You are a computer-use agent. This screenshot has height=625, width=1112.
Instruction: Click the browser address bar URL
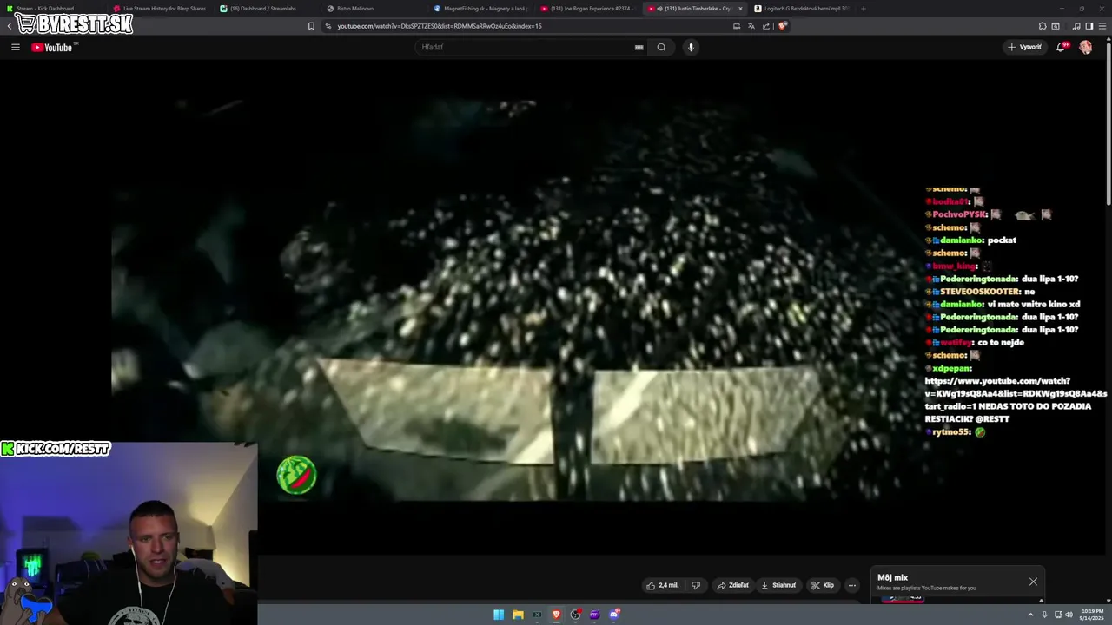[440, 26]
